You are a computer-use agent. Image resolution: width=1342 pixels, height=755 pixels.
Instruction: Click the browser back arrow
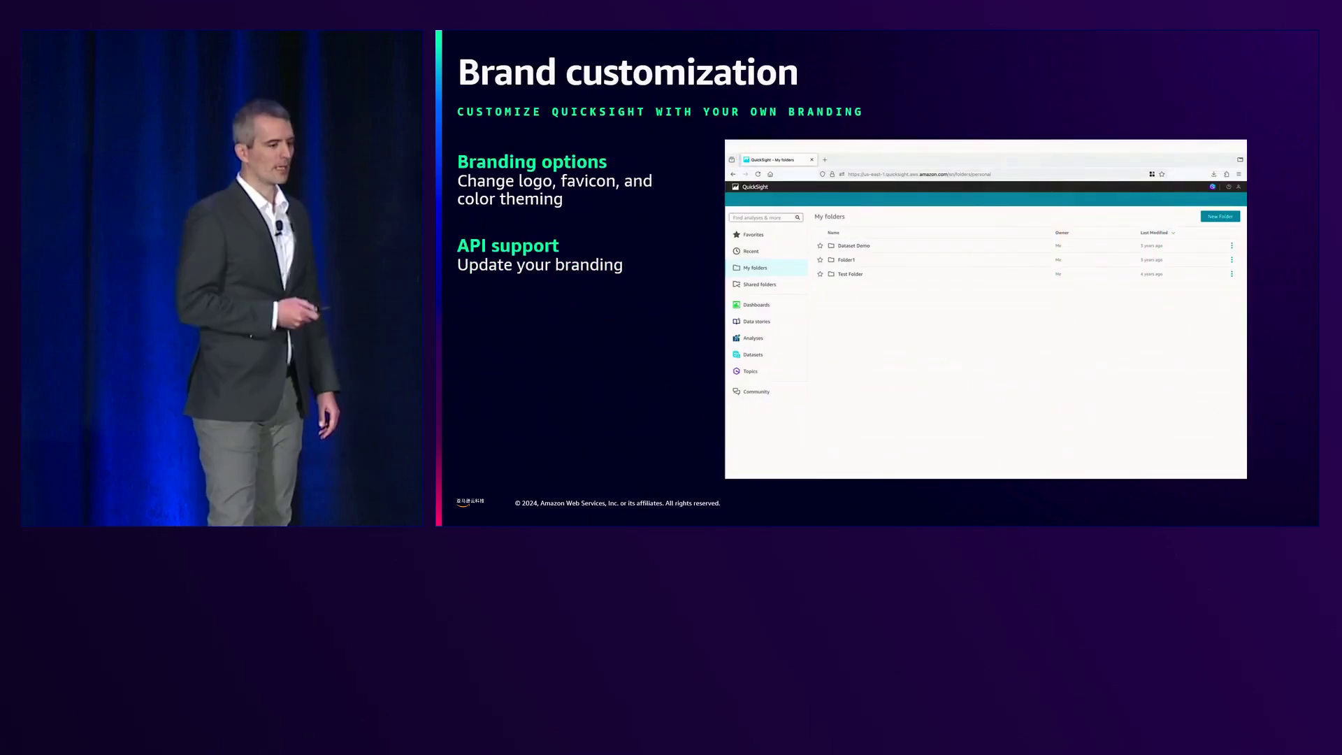click(733, 175)
